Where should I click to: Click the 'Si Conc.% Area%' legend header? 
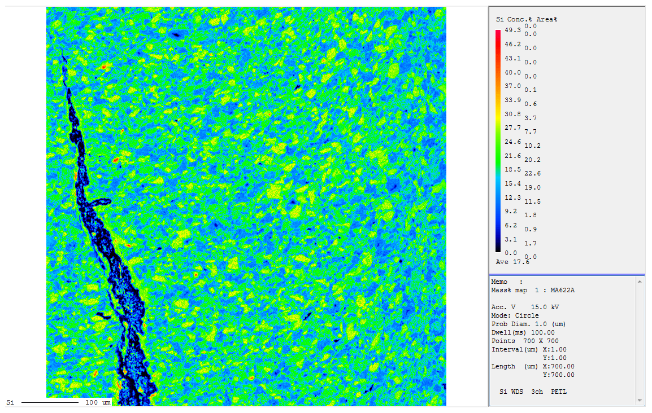coord(527,19)
